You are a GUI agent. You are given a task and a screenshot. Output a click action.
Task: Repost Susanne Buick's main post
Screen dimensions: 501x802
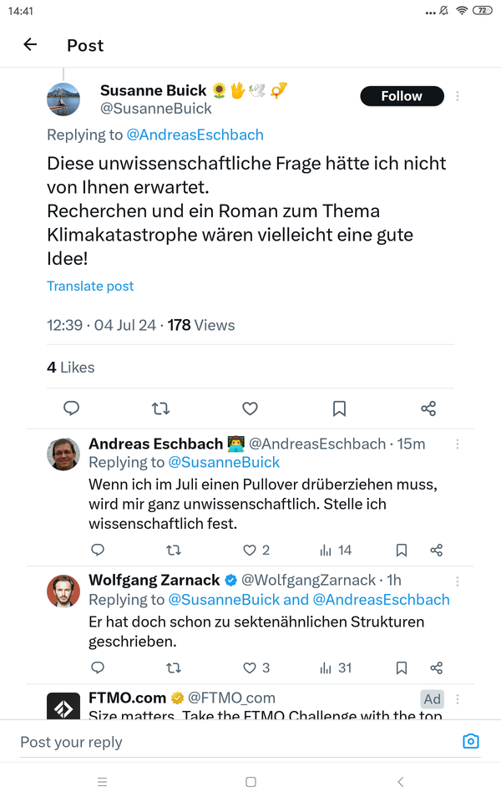tap(160, 409)
